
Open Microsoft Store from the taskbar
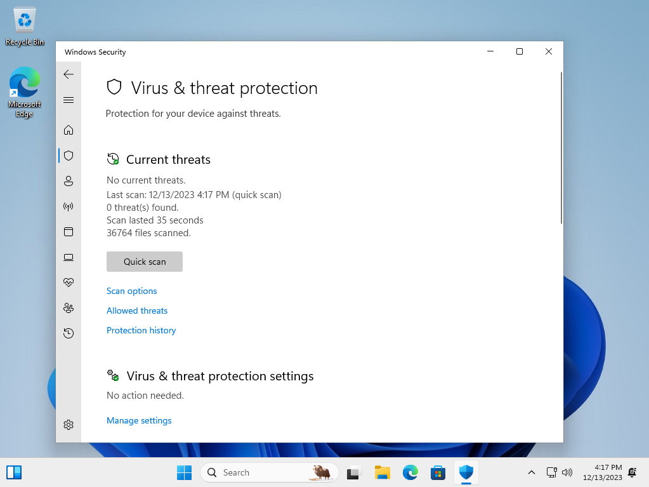[x=438, y=472]
